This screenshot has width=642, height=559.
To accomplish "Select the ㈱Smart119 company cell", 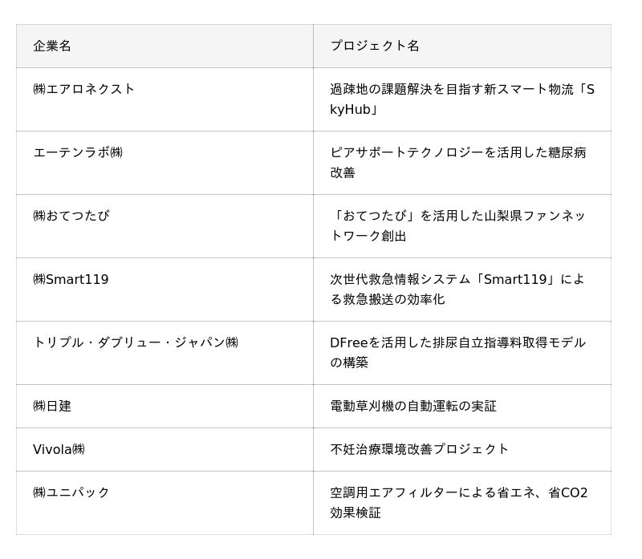I will point(71,279).
